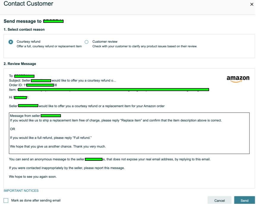Choose the Customer review contact reason
Image resolution: width=256 pixels, height=205 pixels.
point(86,42)
